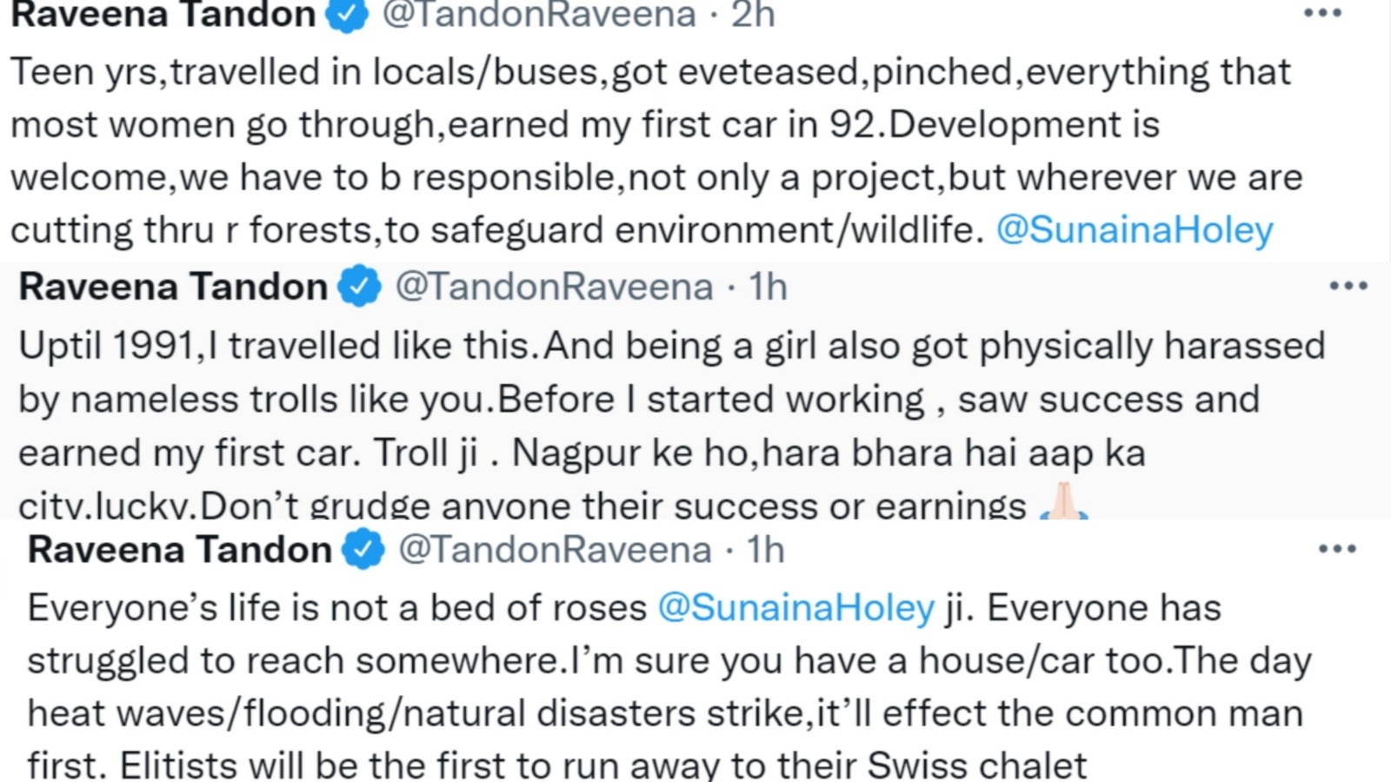
Task: Click verified badge on the 'Uptil 1991' tweet
Action: (x=360, y=287)
